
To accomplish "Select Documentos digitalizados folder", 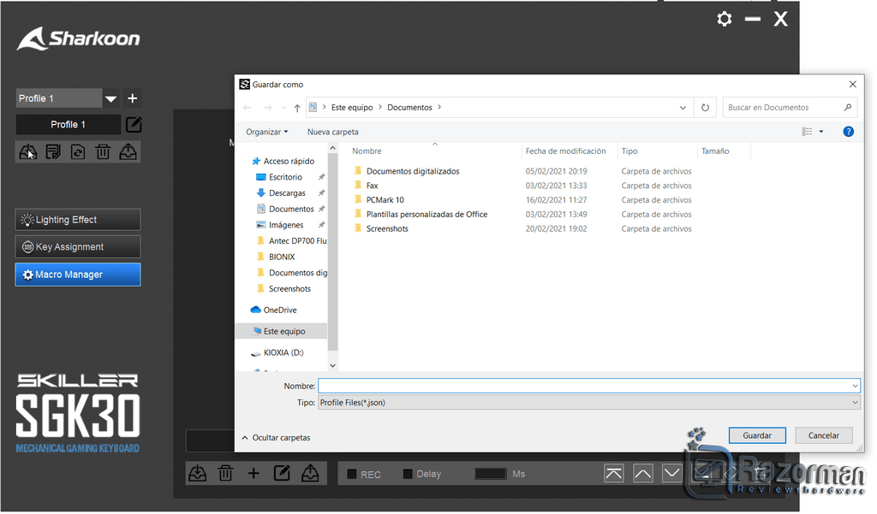I will click(x=413, y=171).
